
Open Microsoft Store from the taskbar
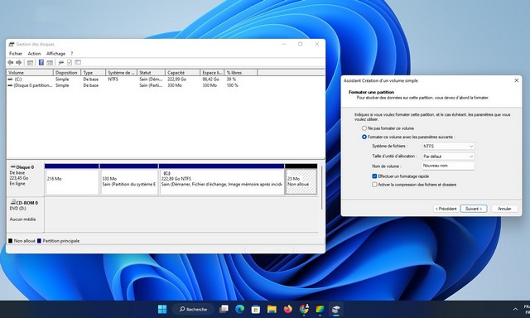[256, 309]
